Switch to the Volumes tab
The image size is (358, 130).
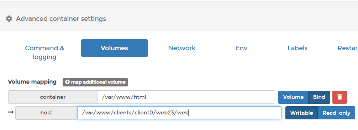pos(114,48)
